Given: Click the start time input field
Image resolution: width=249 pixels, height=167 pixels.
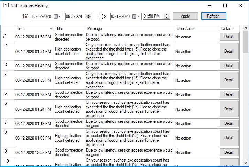Looking at the screenshot, I should tap(75, 16).
